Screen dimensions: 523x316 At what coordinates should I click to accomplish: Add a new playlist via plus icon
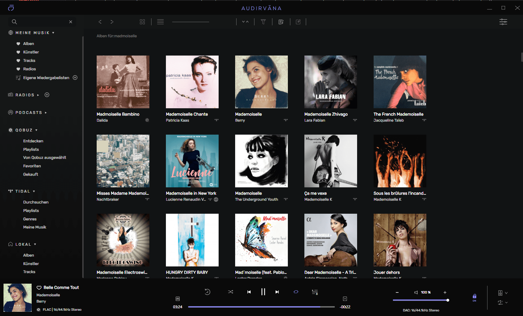[x=75, y=78]
